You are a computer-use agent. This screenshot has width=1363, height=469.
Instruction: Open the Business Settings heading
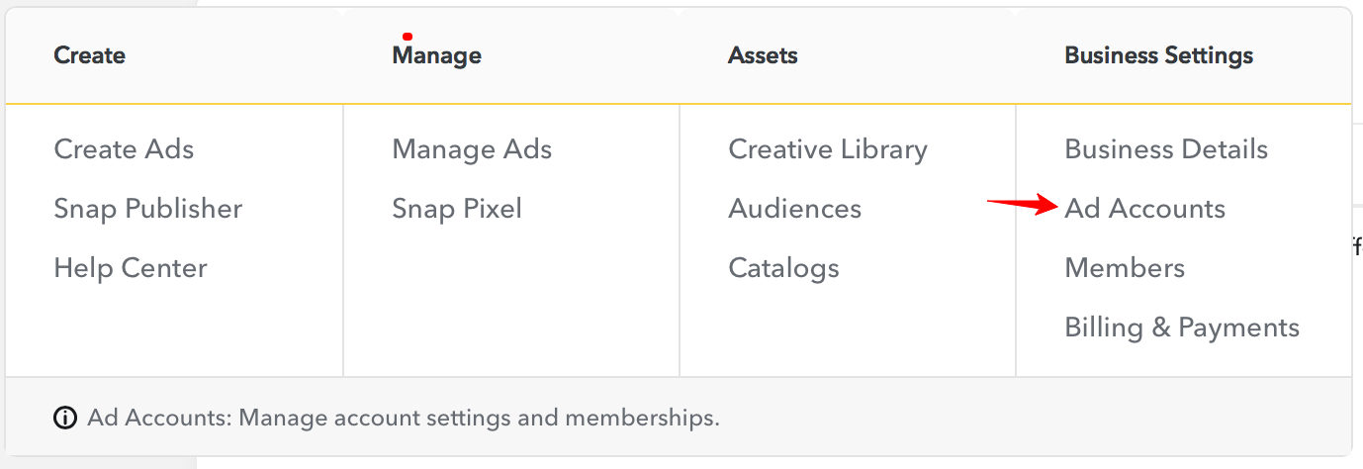[1158, 55]
